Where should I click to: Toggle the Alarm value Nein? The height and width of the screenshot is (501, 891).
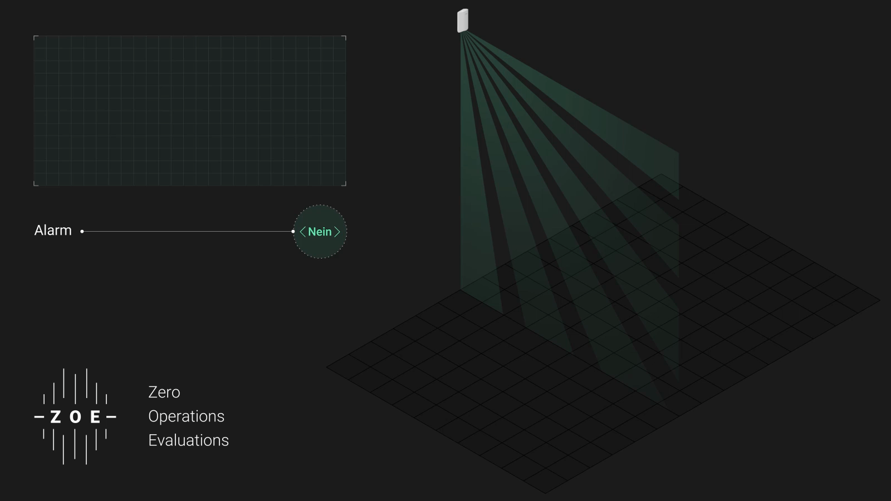pyautogui.click(x=320, y=232)
